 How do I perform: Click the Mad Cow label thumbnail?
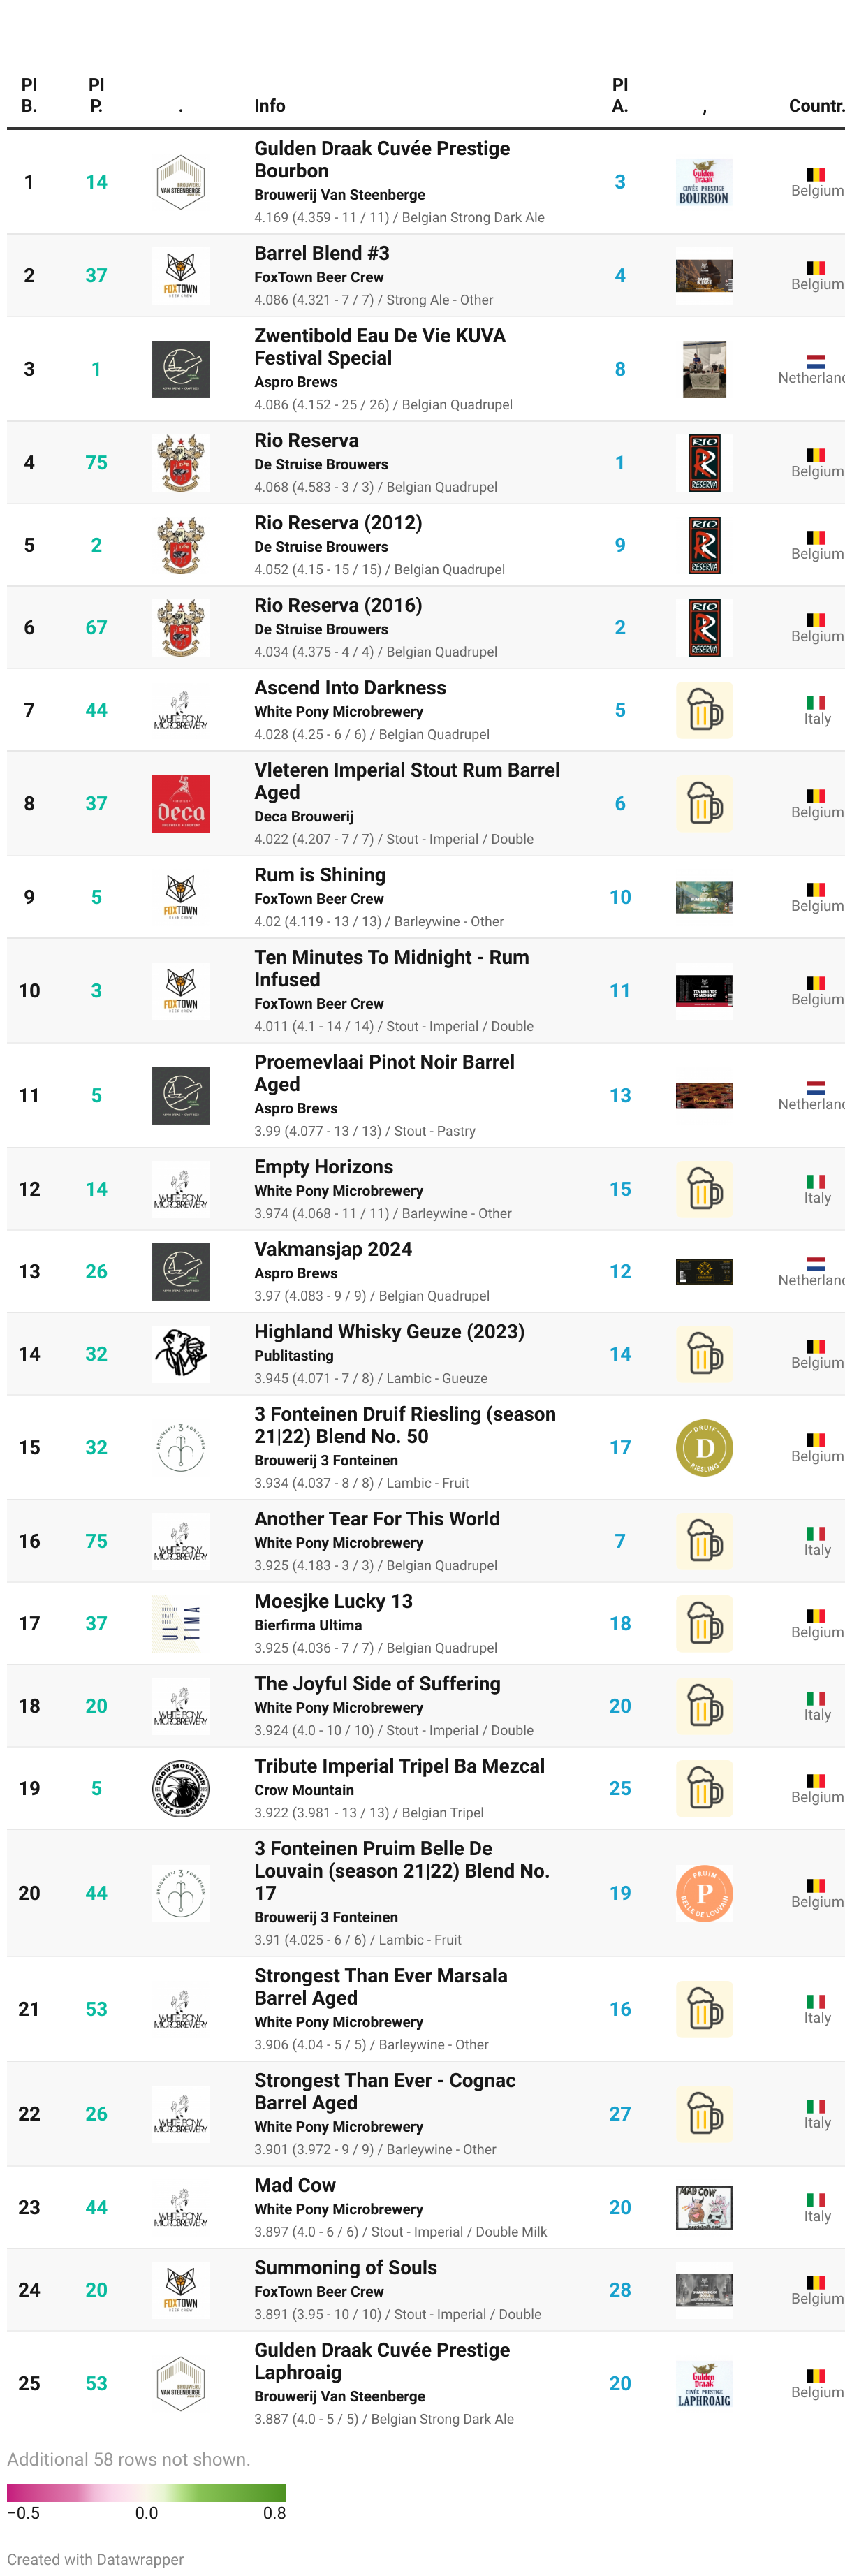[705, 2208]
